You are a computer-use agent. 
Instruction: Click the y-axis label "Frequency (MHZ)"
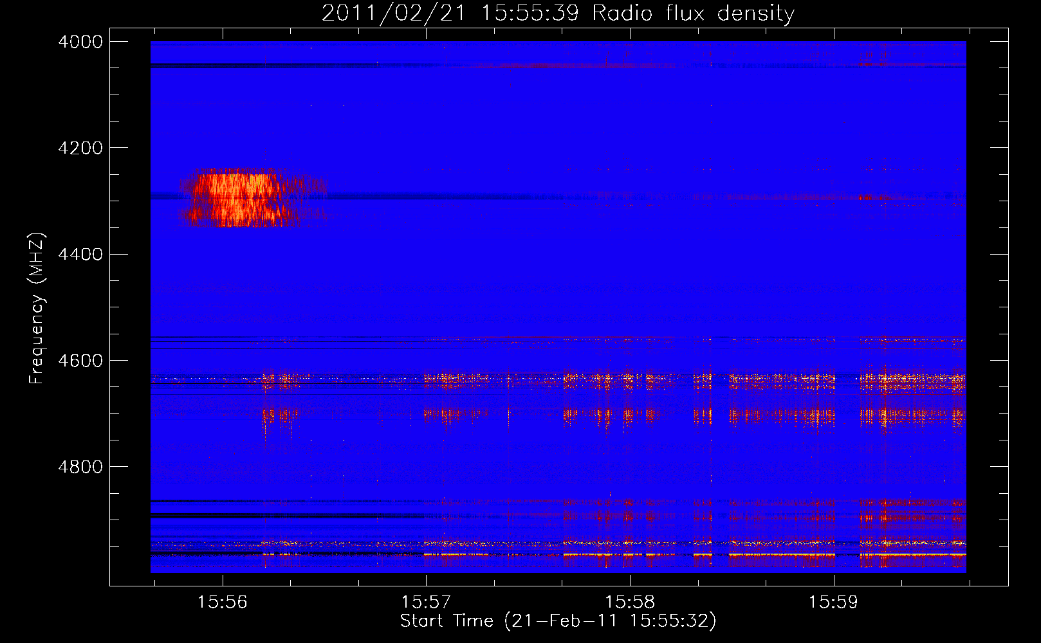[x=37, y=309]
